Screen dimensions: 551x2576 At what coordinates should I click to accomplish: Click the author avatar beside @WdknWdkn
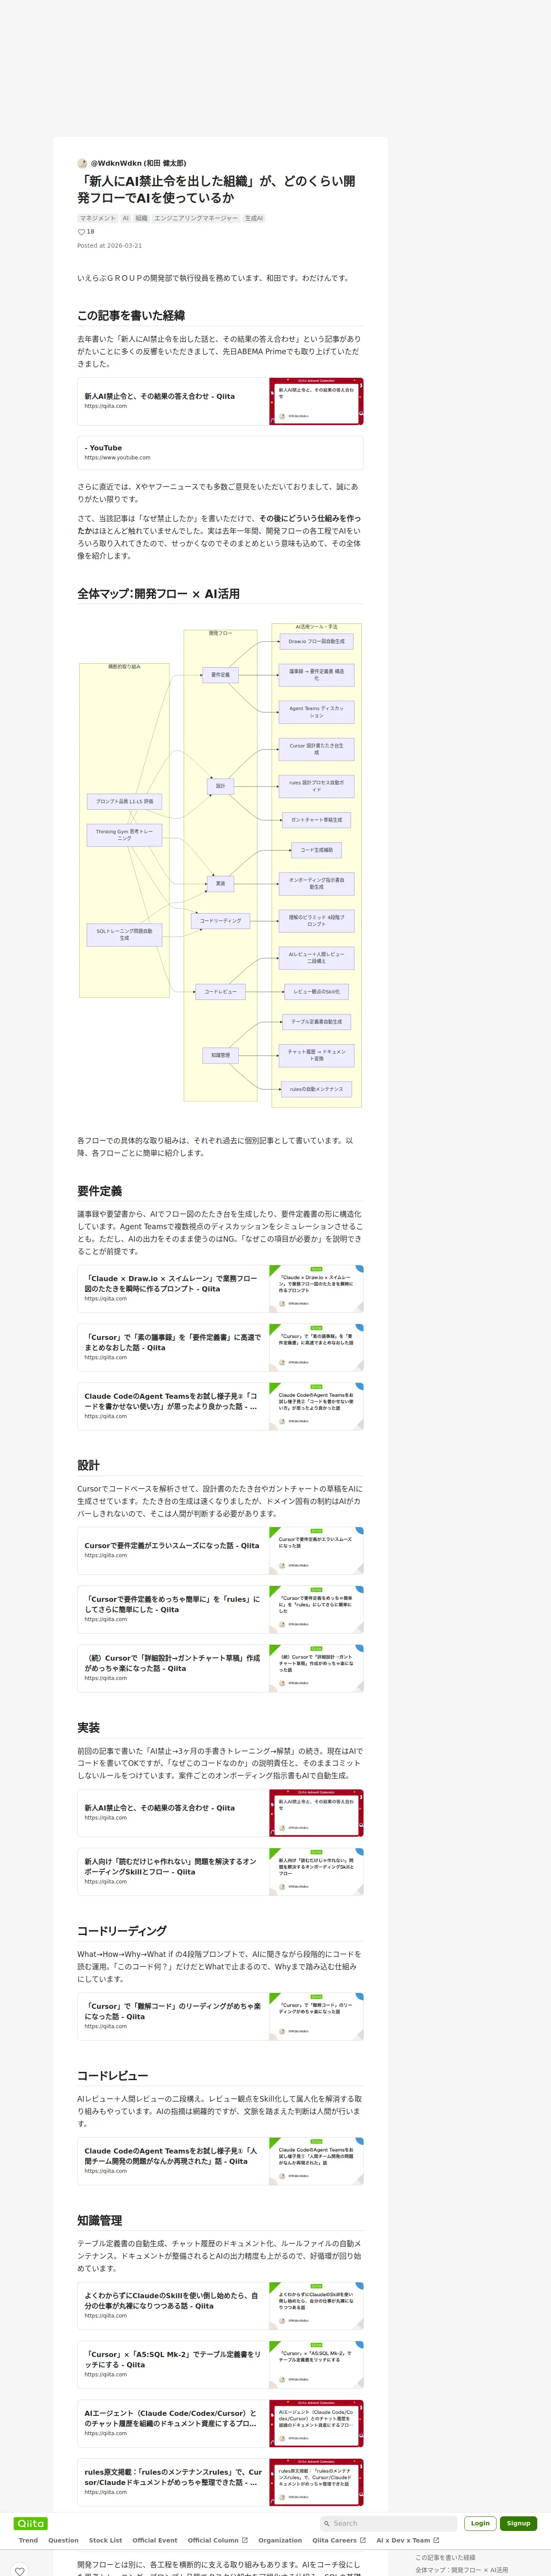coord(82,163)
